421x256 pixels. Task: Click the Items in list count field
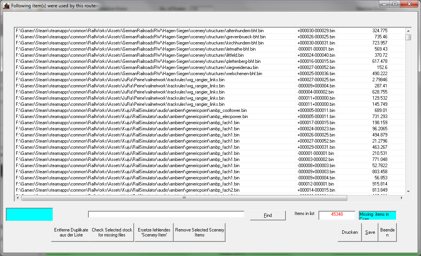click(336, 215)
